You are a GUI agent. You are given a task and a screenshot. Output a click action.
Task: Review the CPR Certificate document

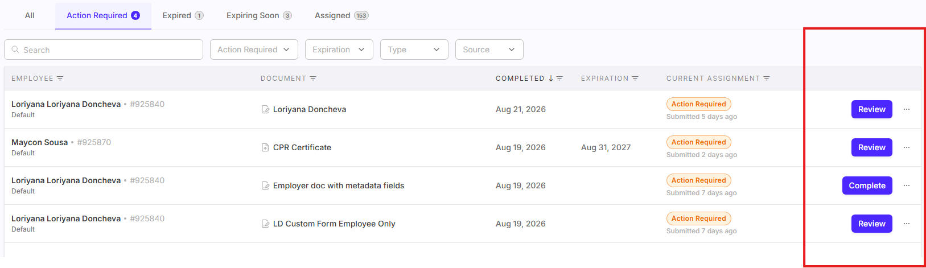coord(871,147)
